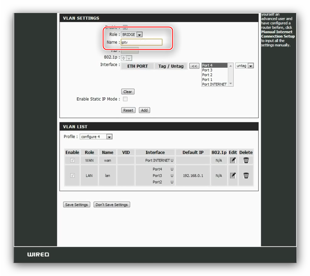310x276 pixels.
Task: Click the Add button
Action: [144, 110]
